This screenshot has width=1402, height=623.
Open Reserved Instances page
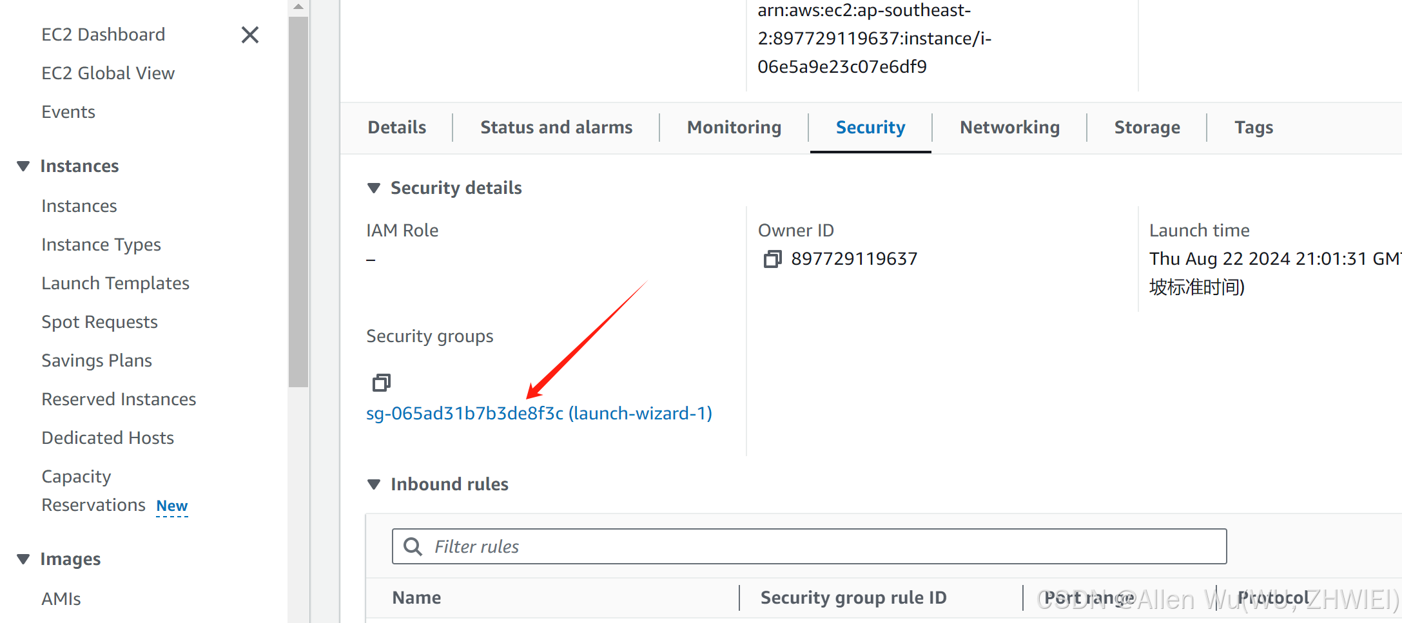click(x=119, y=399)
